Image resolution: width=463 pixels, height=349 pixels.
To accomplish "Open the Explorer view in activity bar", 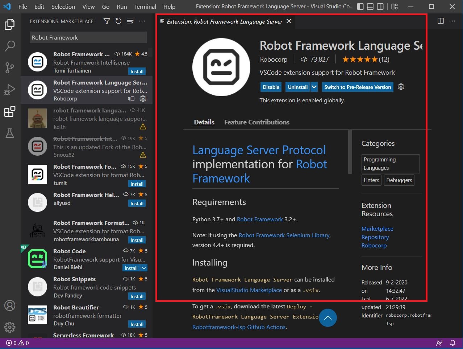I will (x=10, y=24).
